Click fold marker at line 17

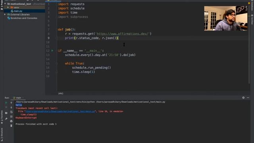[57, 72]
